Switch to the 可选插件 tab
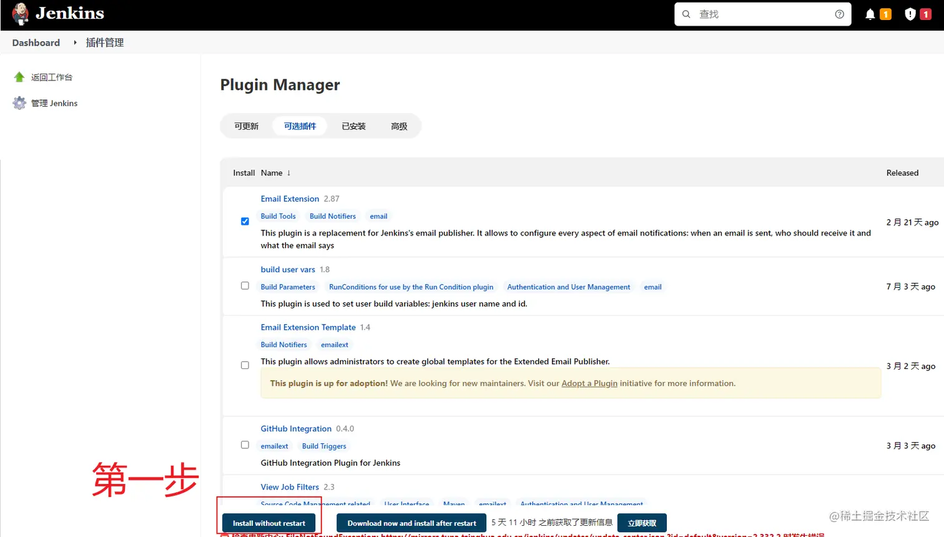Image resolution: width=944 pixels, height=537 pixels. [300, 126]
